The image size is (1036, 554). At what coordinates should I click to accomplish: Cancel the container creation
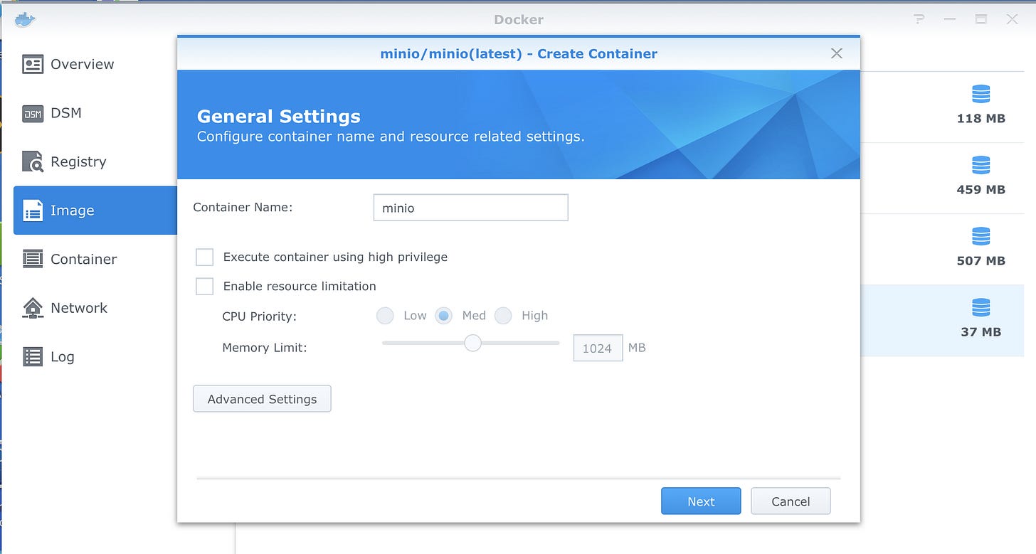791,501
